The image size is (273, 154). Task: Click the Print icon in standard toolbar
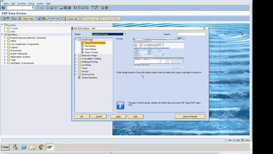[61, 8]
